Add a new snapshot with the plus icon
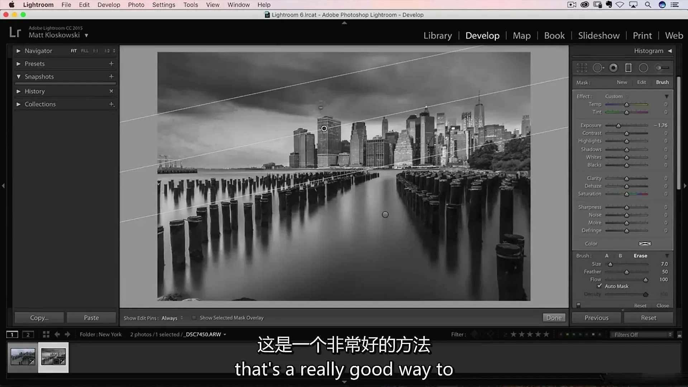 coord(111,77)
